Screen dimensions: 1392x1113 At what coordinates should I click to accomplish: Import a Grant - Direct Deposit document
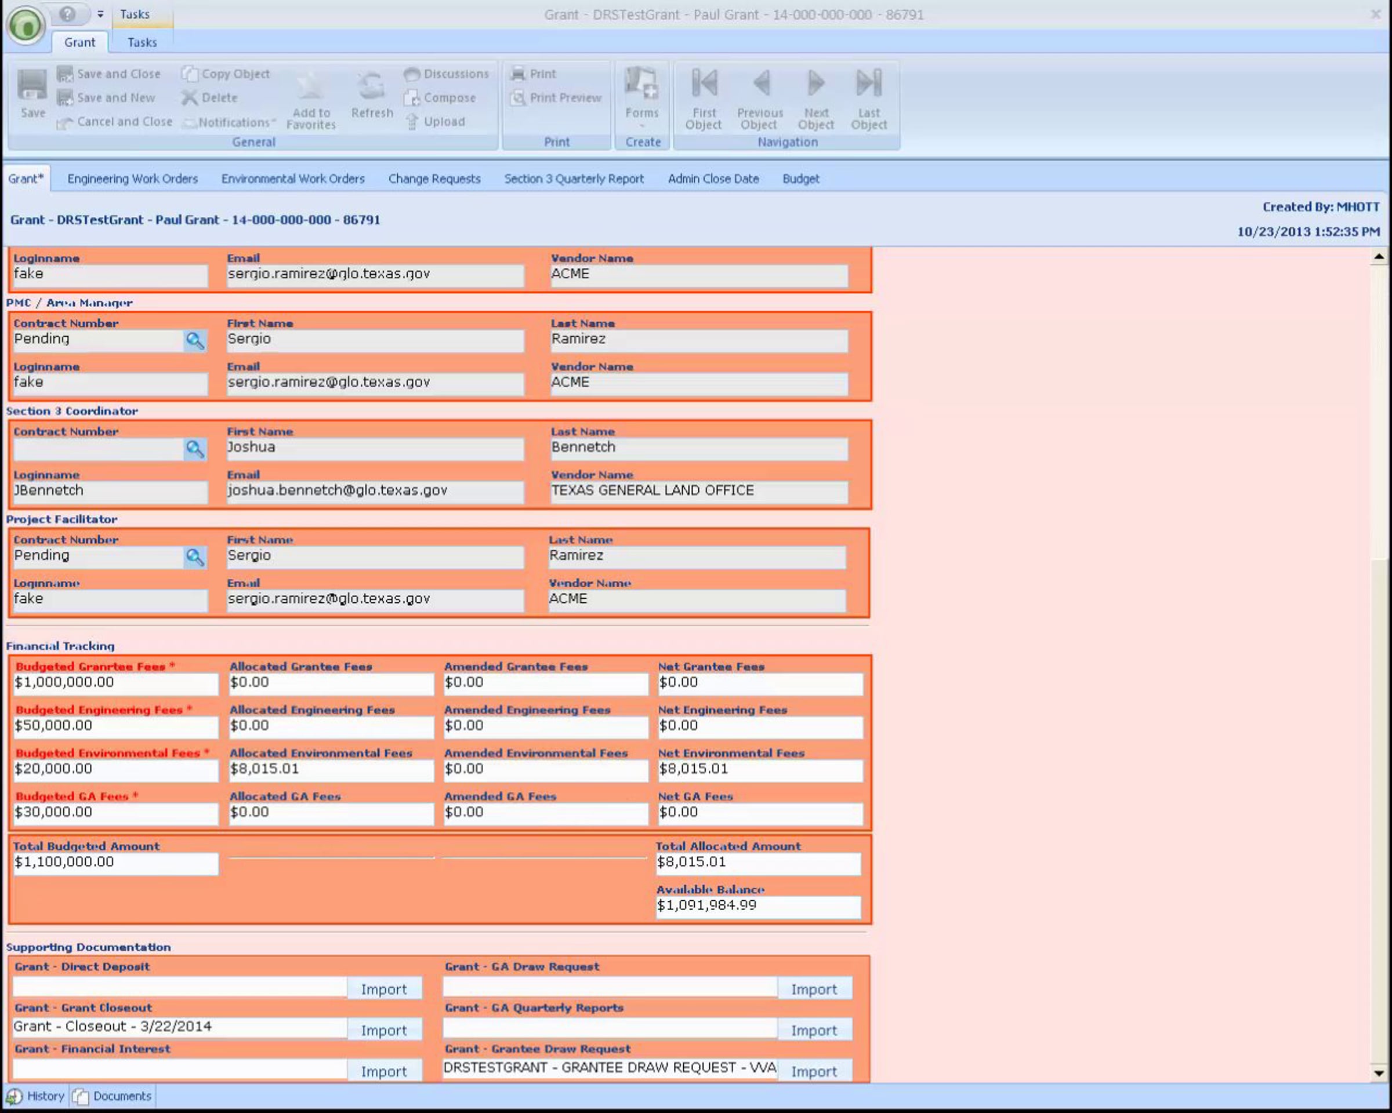point(384,989)
